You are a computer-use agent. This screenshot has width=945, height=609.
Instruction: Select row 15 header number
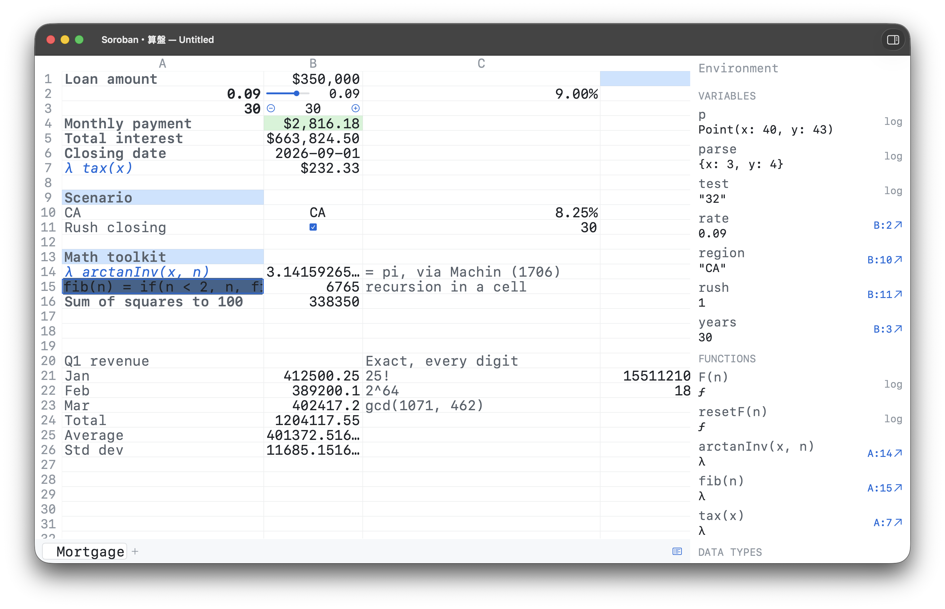coord(48,287)
